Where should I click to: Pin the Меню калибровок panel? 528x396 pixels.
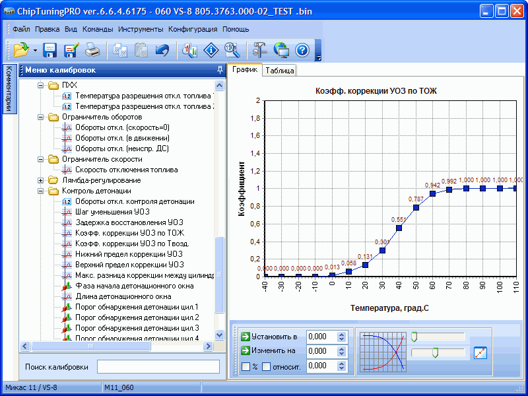pos(219,70)
